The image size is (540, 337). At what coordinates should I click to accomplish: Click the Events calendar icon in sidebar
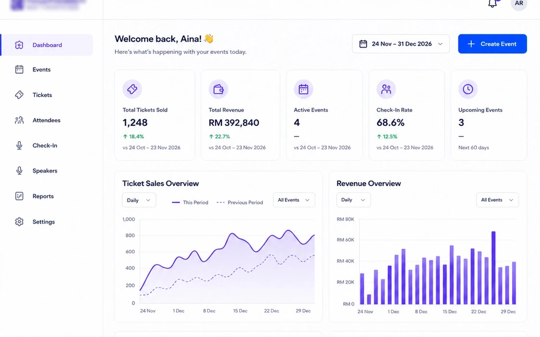(19, 69)
